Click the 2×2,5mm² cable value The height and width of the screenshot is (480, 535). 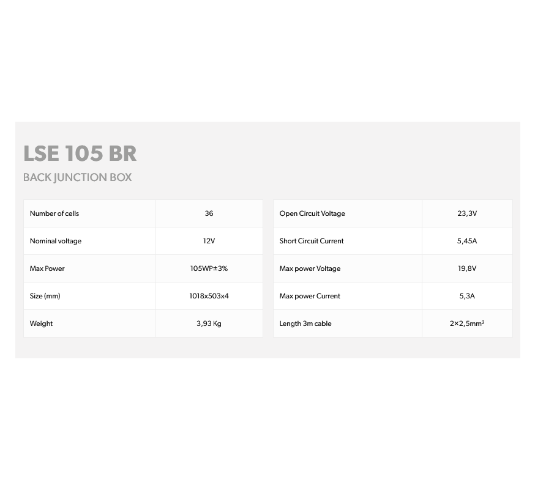pyautogui.click(x=467, y=323)
